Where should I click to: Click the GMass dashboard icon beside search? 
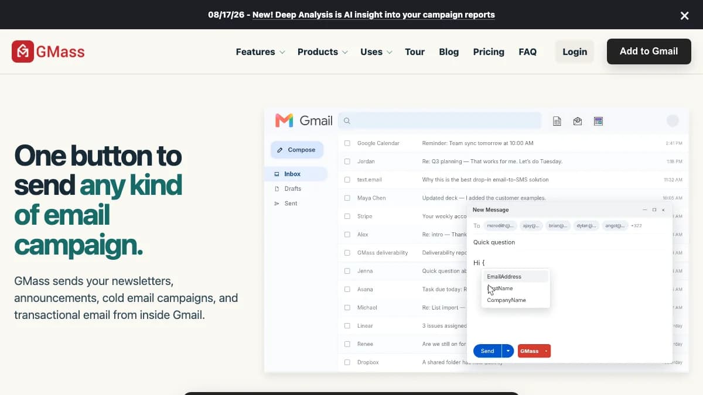(x=598, y=121)
